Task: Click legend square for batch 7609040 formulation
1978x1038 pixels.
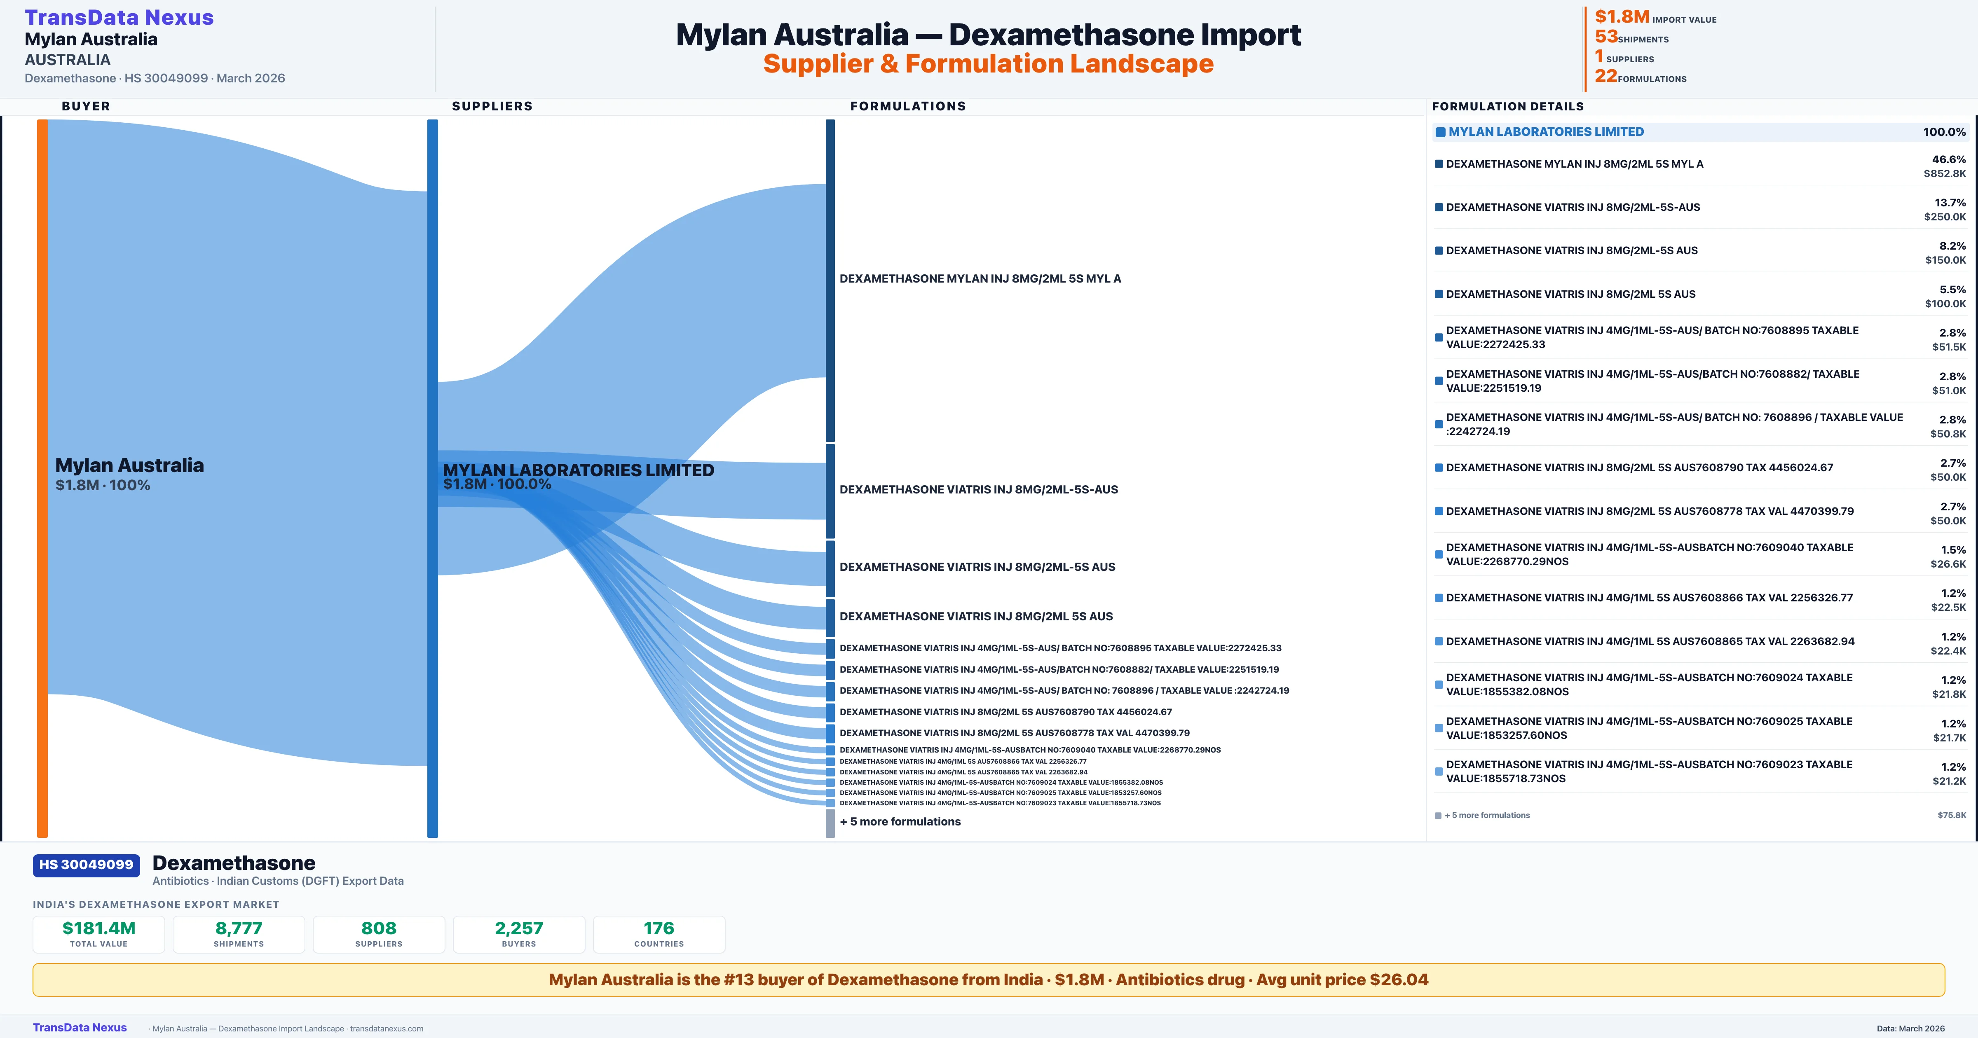Action: (x=1438, y=554)
